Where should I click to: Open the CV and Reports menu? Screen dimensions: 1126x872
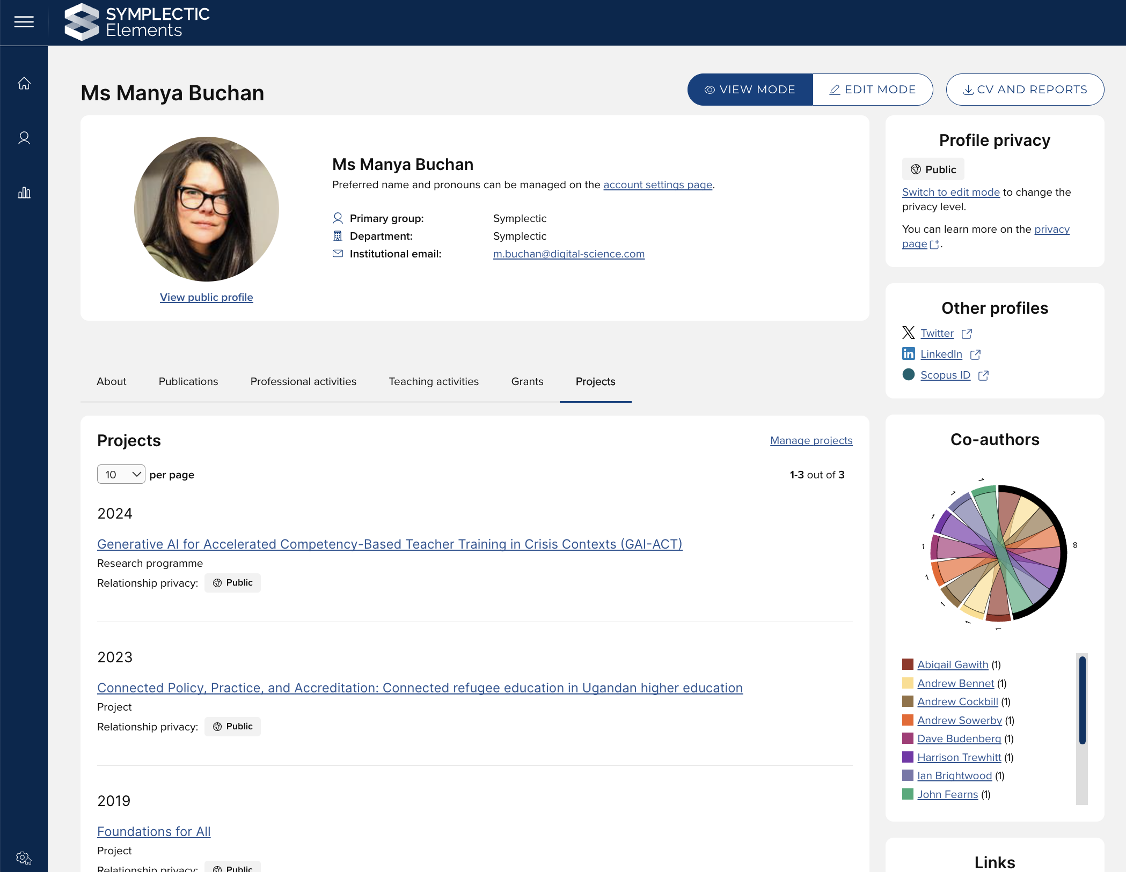[1025, 90]
